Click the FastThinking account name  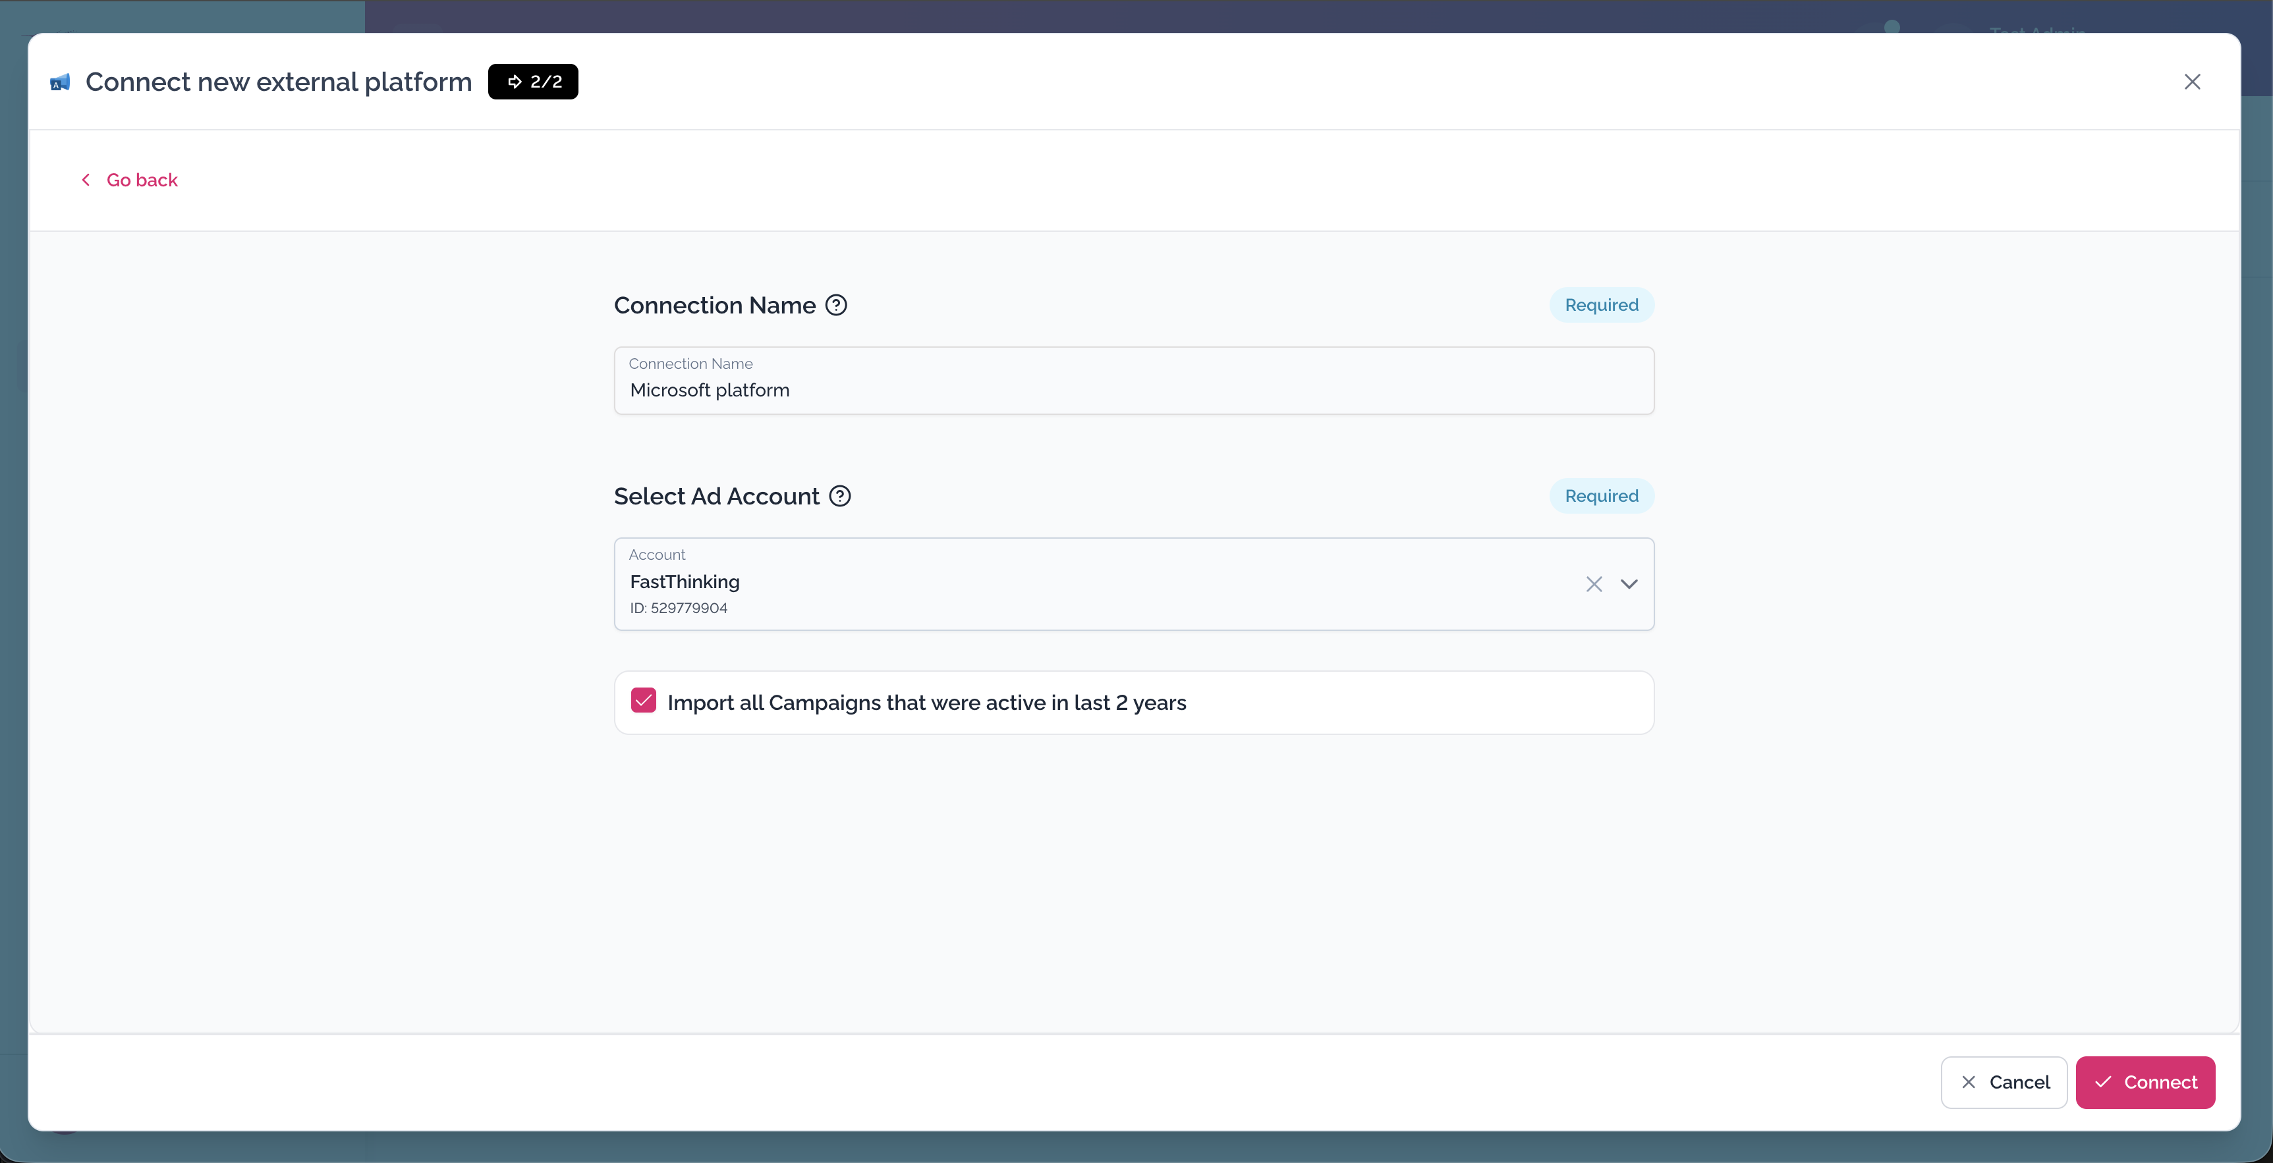tap(685, 582)
